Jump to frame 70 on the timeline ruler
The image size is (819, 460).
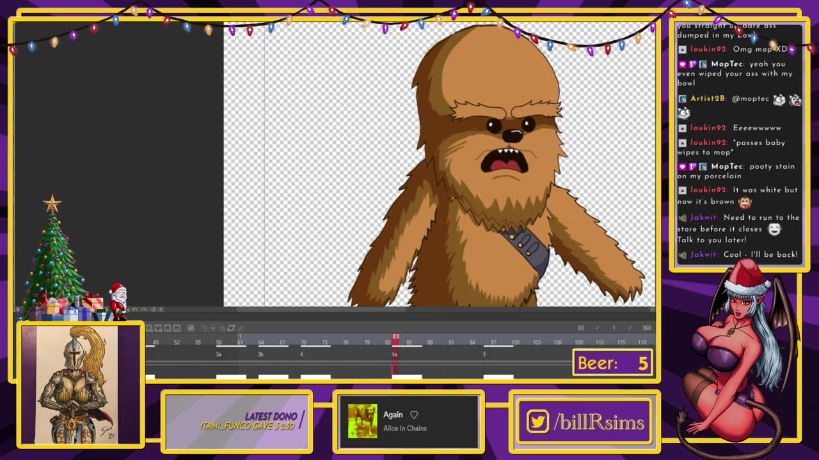[x=303, y=343]
